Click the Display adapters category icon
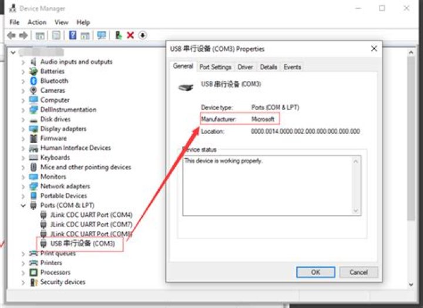 (33, 129)
